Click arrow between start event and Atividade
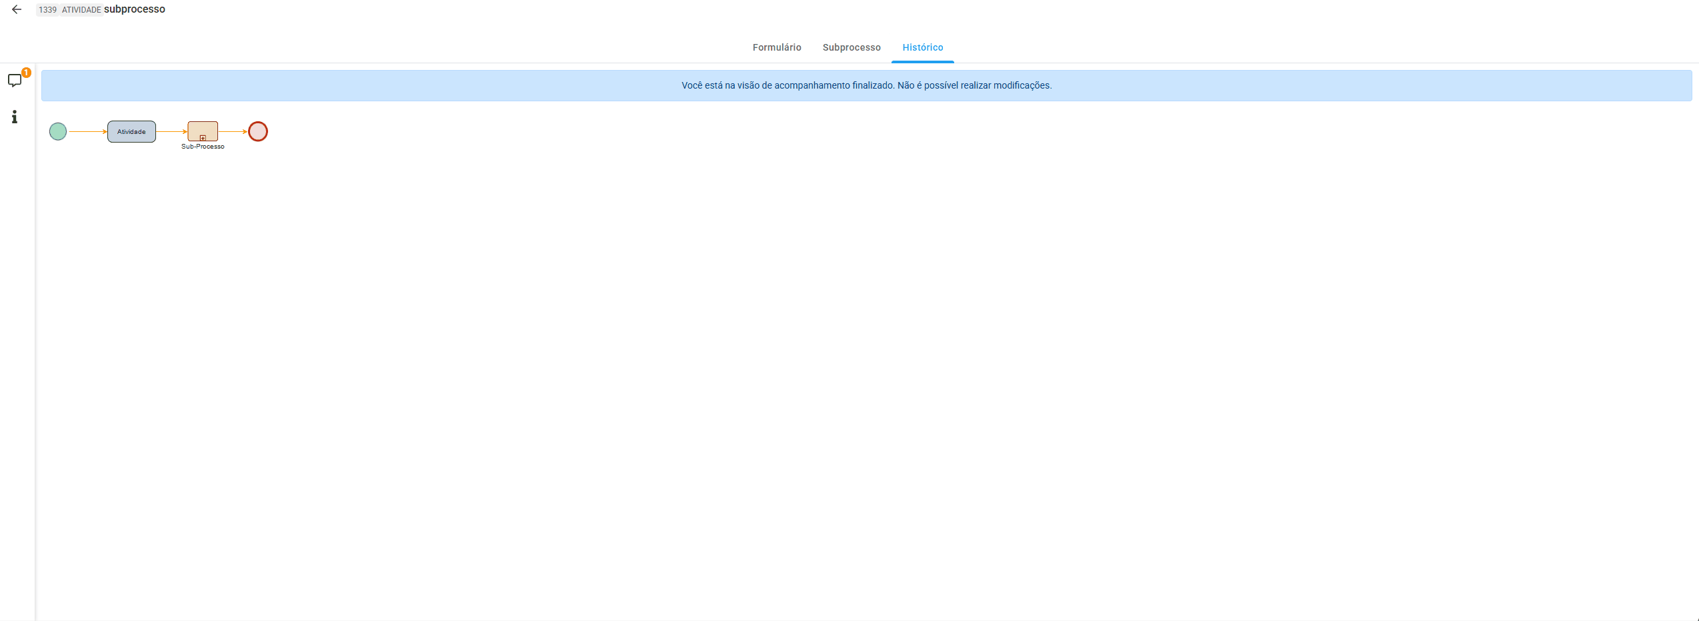 (87, 131)
